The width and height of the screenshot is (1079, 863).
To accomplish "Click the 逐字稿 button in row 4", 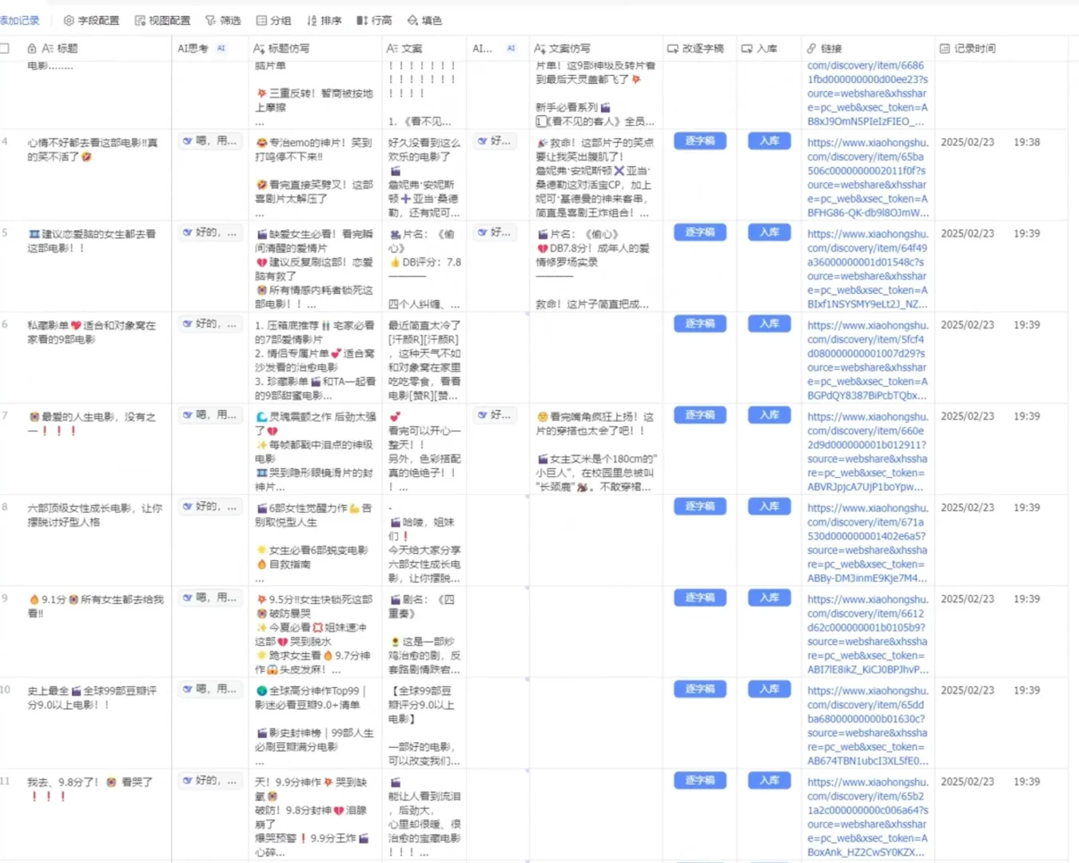I will (699, 141).
